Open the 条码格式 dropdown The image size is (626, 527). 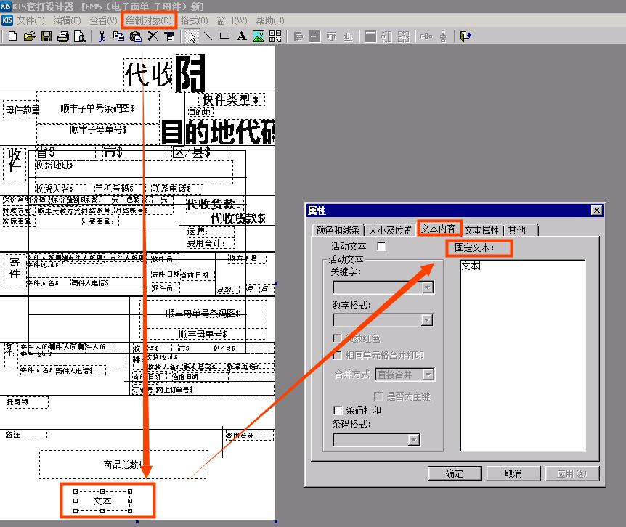[x=413, y=438]
